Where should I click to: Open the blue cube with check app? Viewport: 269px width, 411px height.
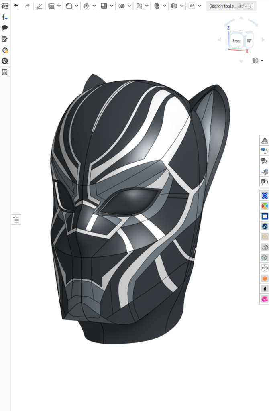(265, 257)
